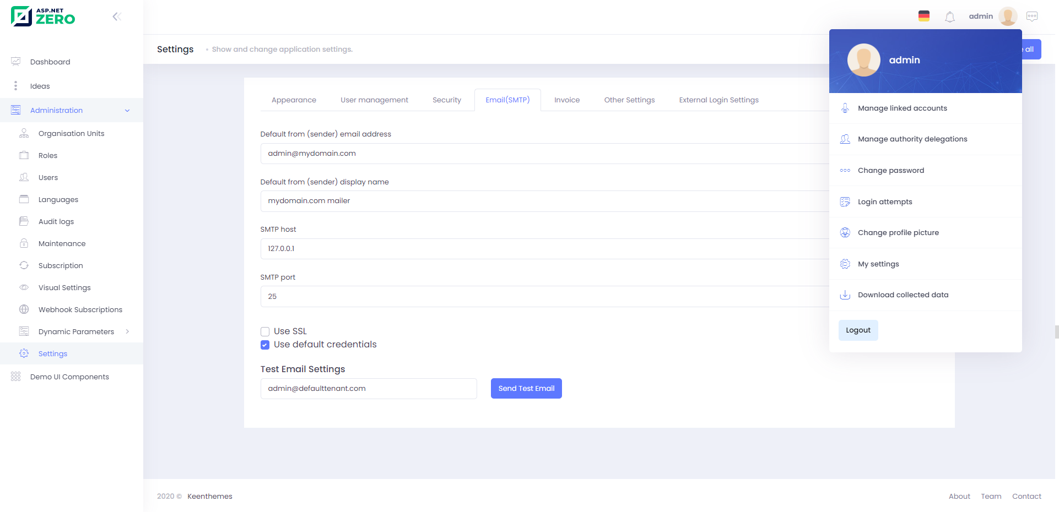The image size is (1059, 512).
Task: Click the Audit logs icon
Action: click(x=24, y=221)
